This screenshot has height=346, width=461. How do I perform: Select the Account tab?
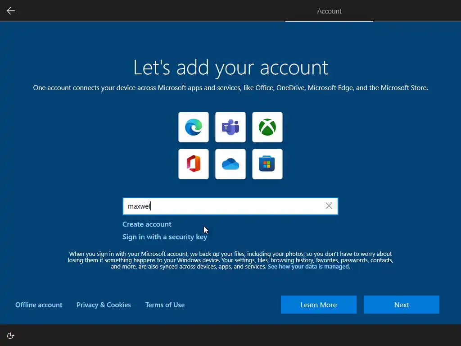(x=329, y=11)
